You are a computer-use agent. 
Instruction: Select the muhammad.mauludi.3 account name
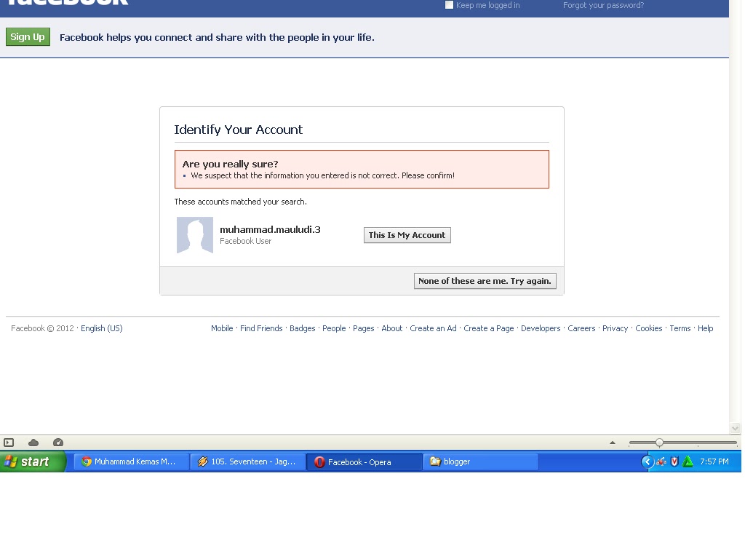270,229
